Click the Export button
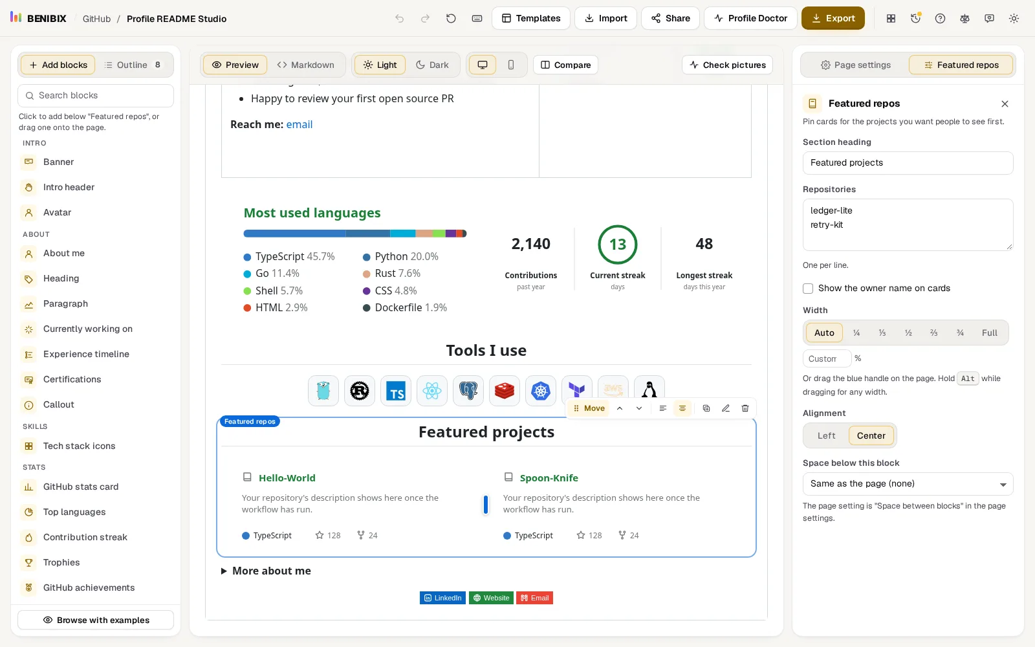The height and width of the screenshot is (647, 1035). tap(833, 18)
